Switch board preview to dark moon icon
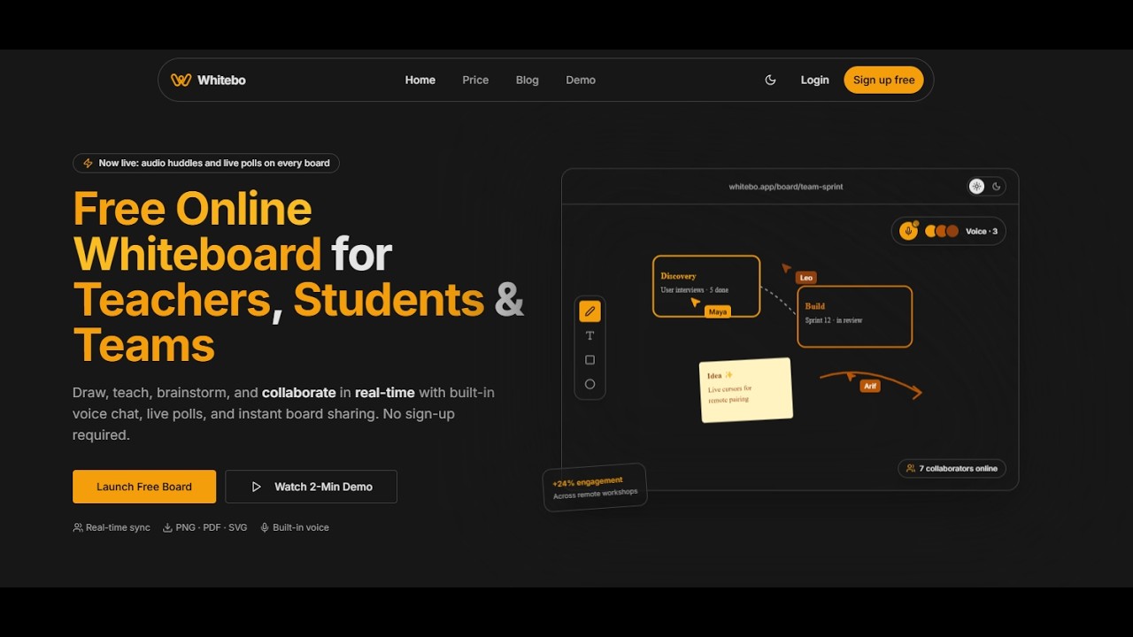Viewport: 1133px width, 637px height. pyautogui.click(x=997, y=186)
